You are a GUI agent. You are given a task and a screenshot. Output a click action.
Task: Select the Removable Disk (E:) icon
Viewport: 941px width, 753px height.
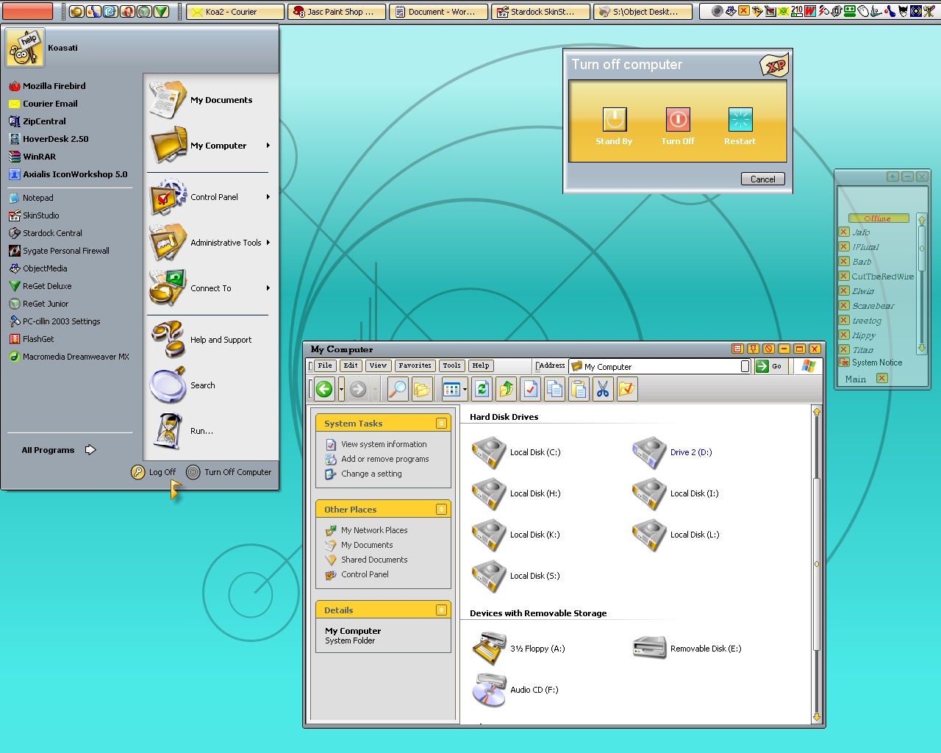pos(649,648)
